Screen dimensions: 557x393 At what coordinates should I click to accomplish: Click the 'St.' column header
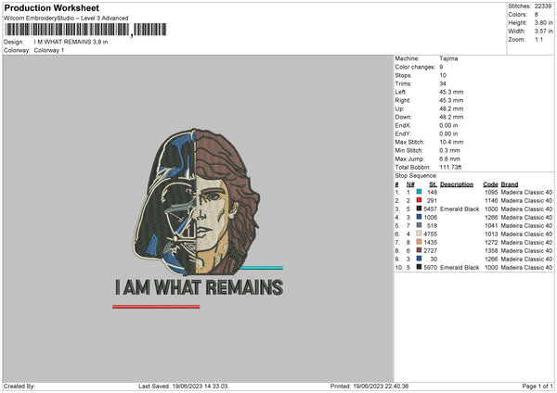click(433, 184)
